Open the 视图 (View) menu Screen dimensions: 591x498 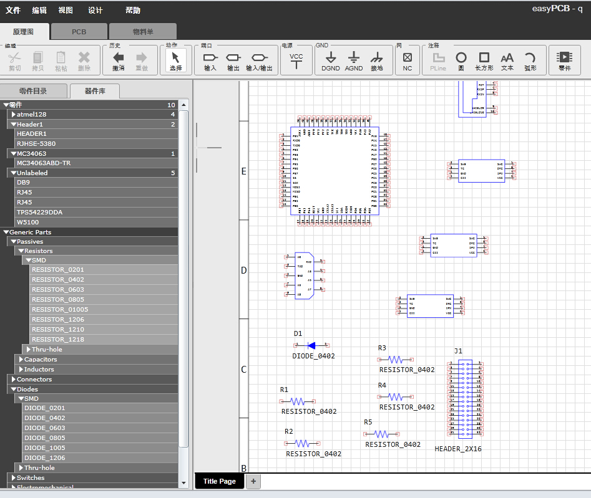[x=66, y=10]
